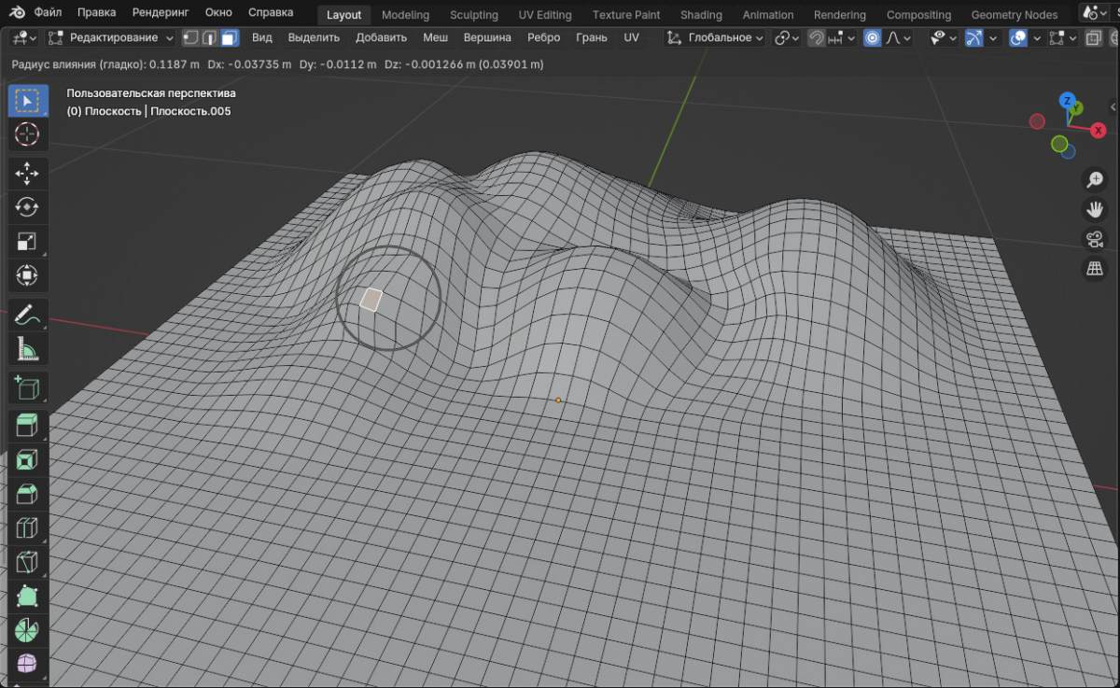
Task: Pick the Spin tool
Action: coord(27,631)
